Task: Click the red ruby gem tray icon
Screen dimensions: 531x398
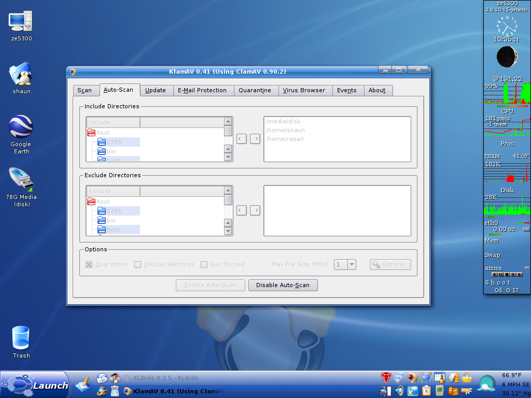Action: pyautogui.click(x=386, y=378)
